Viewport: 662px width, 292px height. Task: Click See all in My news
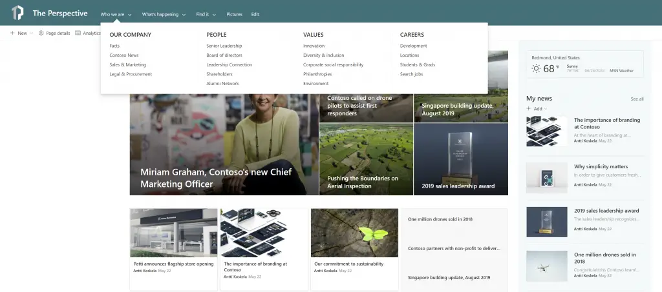pos(637,99)
